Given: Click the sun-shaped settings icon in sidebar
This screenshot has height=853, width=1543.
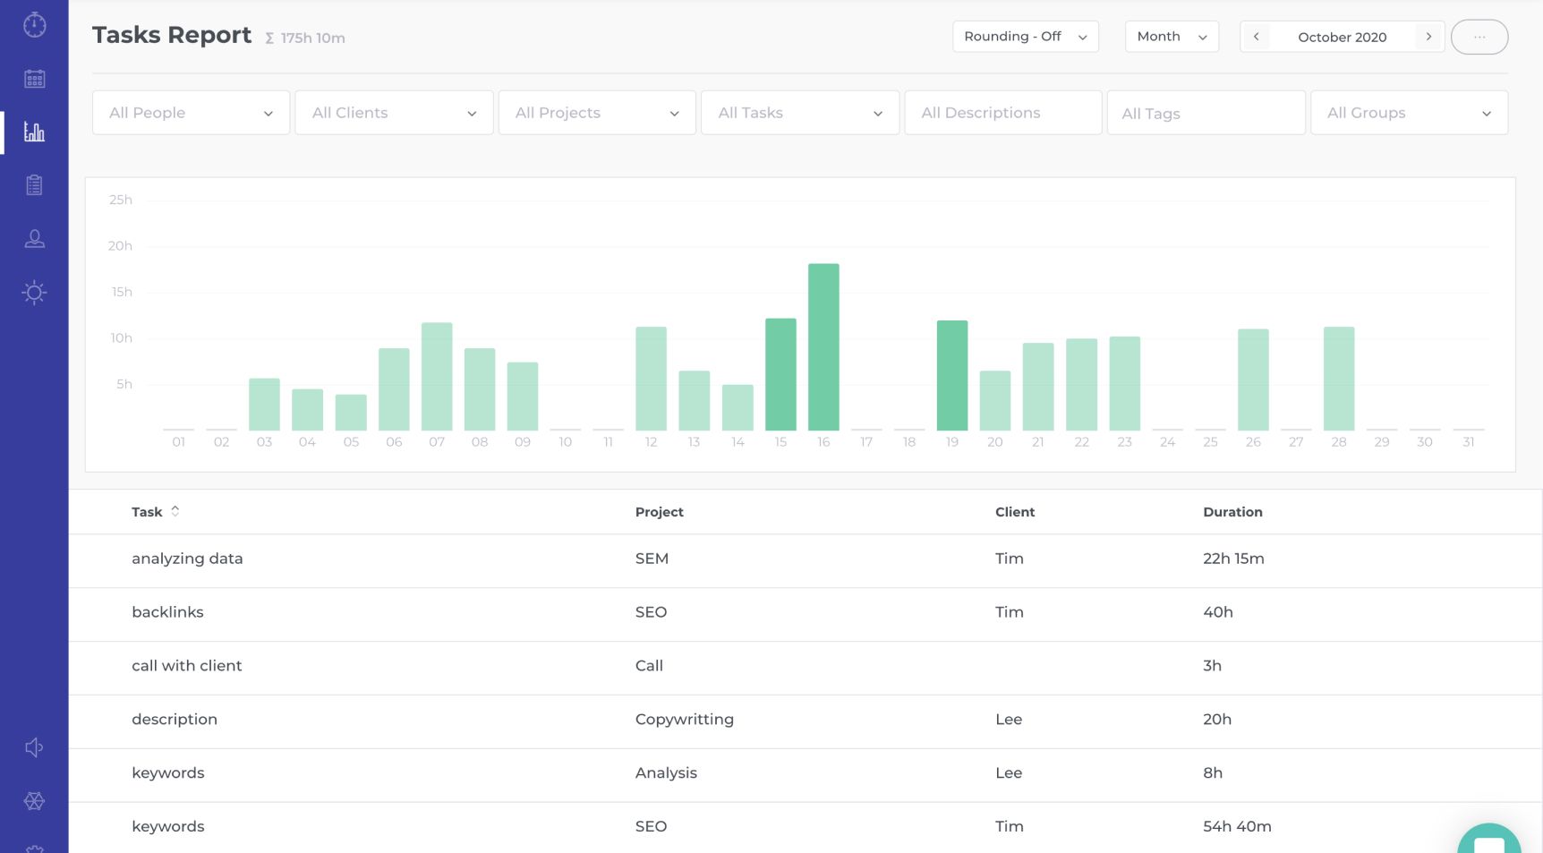Looking at the screenshot, I should click(34, 293).
